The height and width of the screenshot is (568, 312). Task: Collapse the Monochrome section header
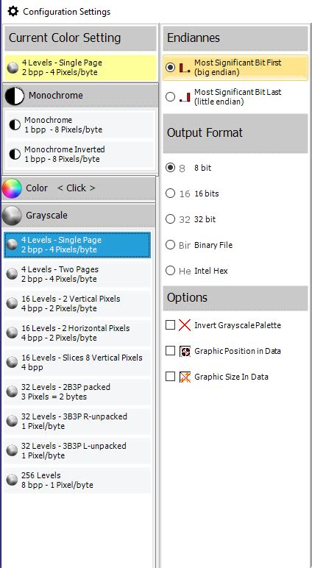coord(80,96)
